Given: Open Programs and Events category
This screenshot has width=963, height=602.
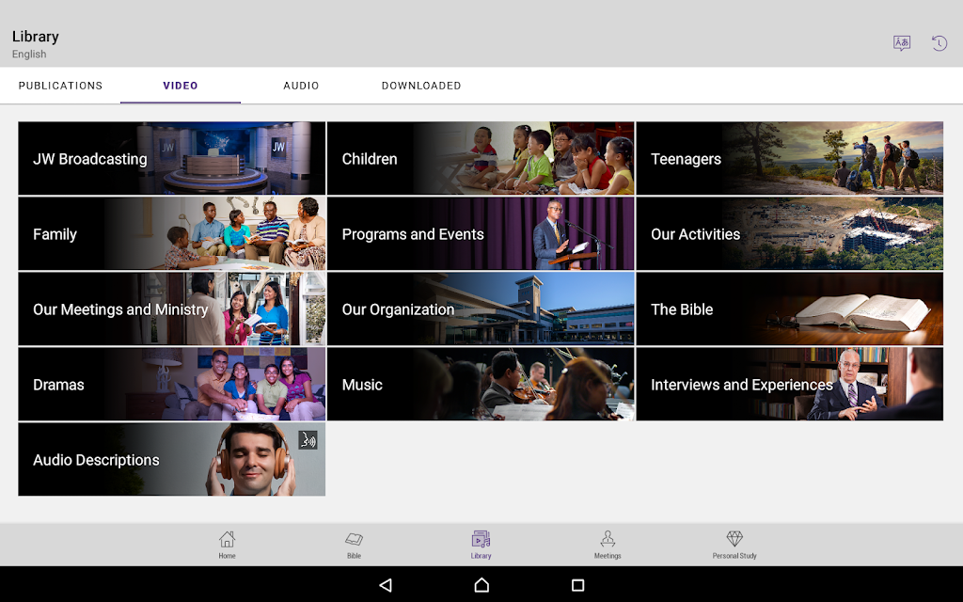Looking at the screenshot, I should tap(480, 233).
